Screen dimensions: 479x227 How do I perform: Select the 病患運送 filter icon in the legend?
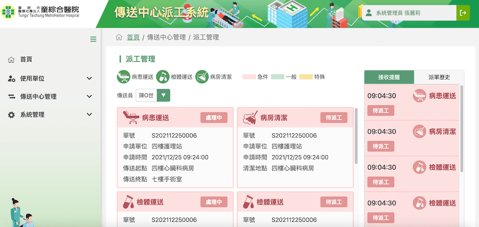[123, 77]
